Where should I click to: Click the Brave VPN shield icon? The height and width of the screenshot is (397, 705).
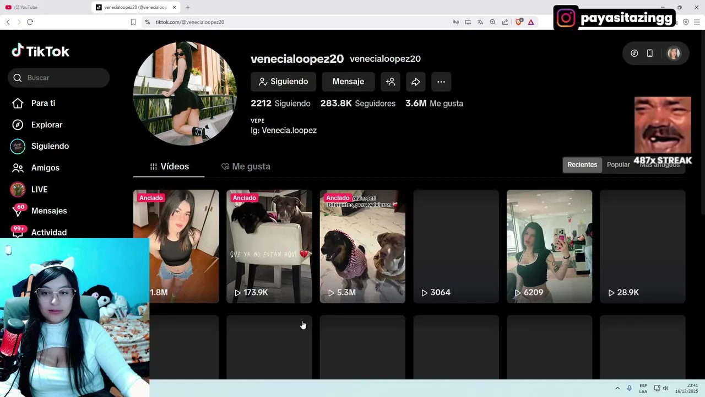(686, 22)
